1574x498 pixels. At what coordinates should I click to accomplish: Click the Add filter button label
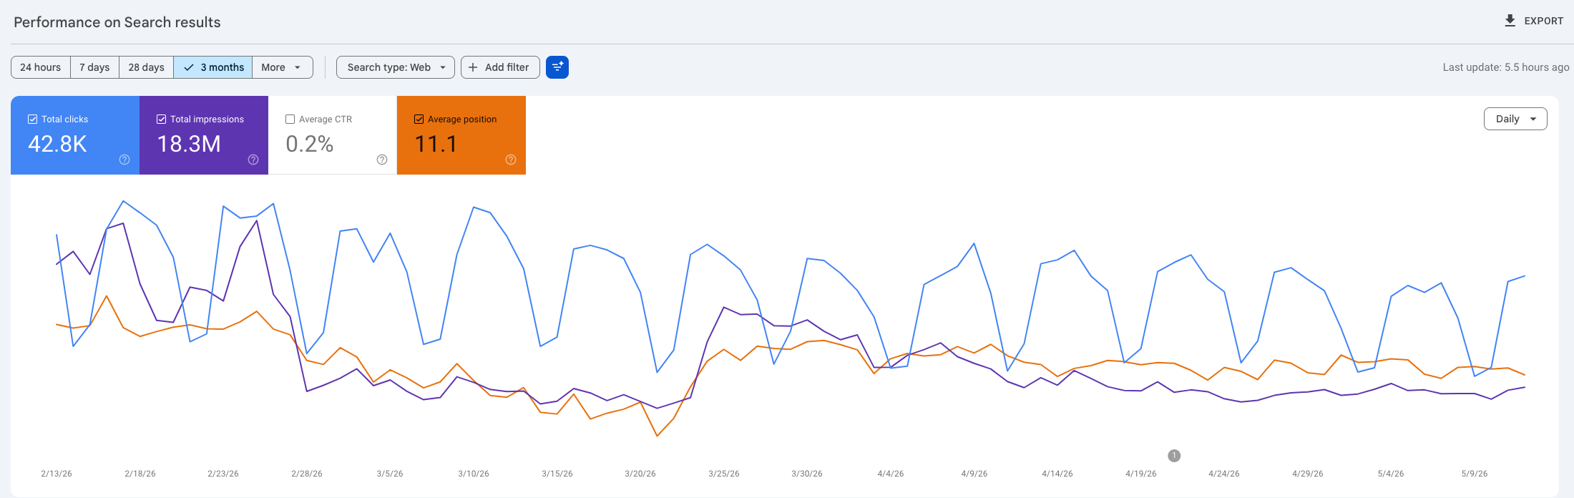click(507, 67)
